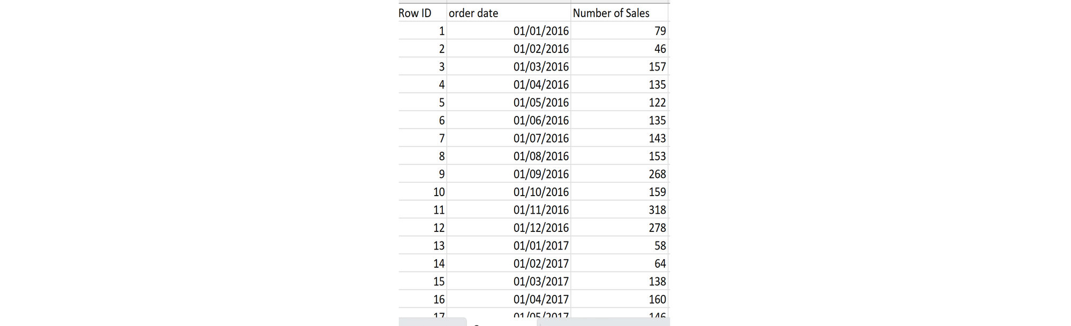Select the 'Row ID' header cell
This screenshot has height=326, width=1071.
[x=415, y=13]
